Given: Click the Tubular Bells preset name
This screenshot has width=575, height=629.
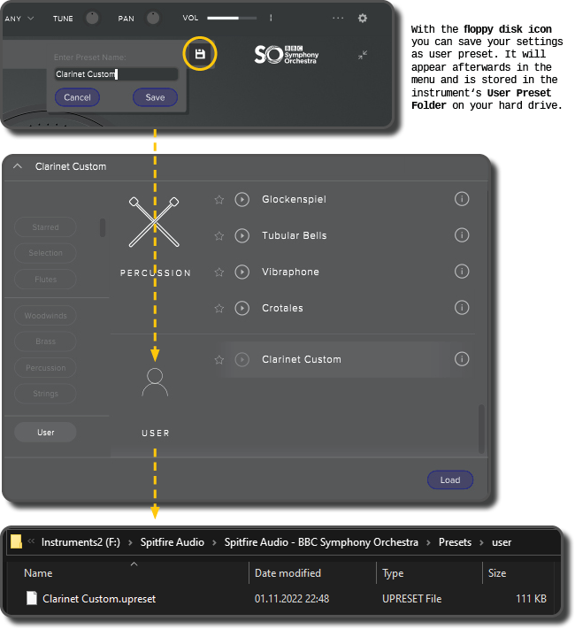Looking at the screenshot, I should 294,235.
